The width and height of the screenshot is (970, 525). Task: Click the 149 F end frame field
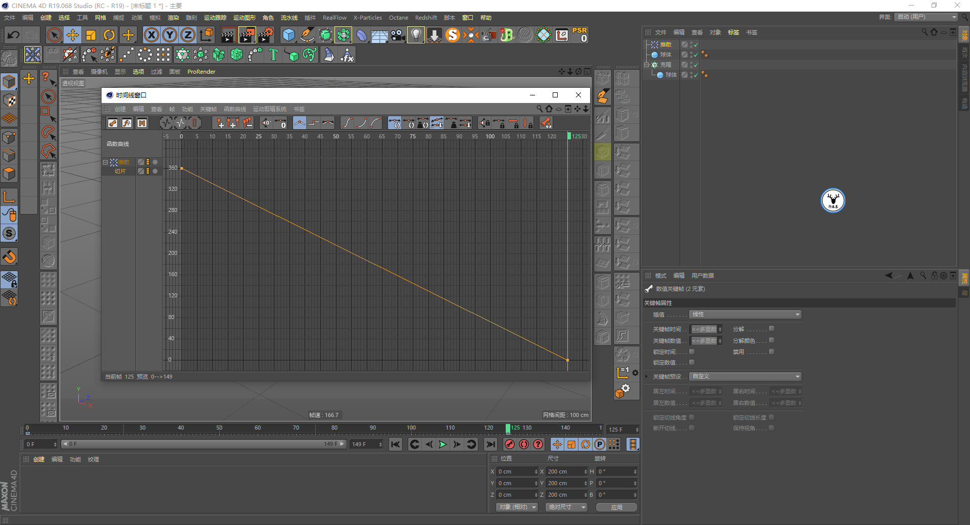tap(367, 444)
